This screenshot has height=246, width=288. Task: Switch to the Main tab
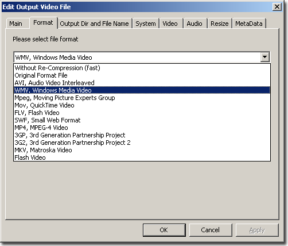(x=16, y=24)
